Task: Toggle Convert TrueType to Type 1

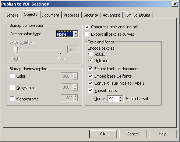Action: click(90, 83)
